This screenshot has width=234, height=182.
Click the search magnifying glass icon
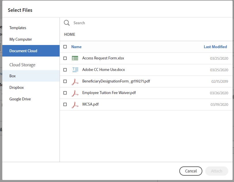67,23
